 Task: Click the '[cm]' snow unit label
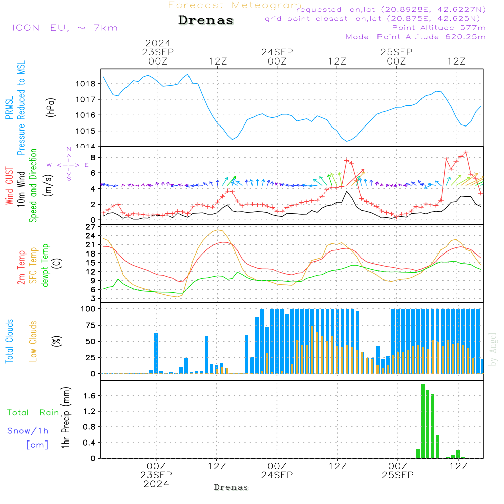37,445
